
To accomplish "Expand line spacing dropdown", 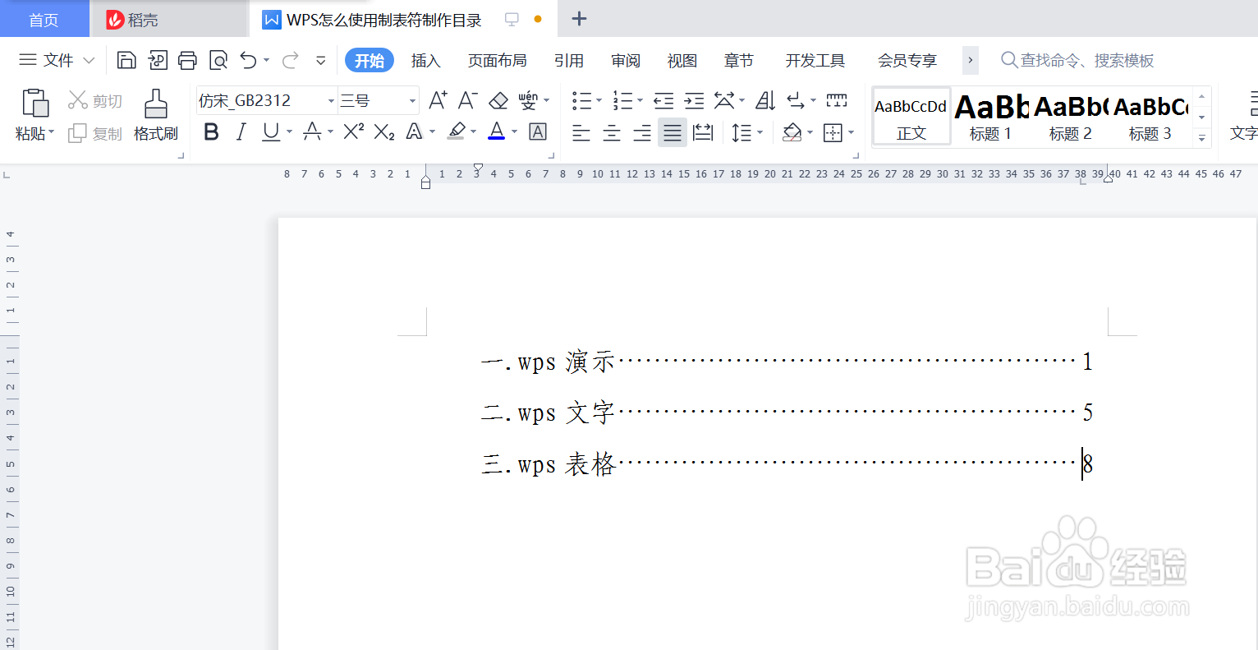I will tap(760, 132).
